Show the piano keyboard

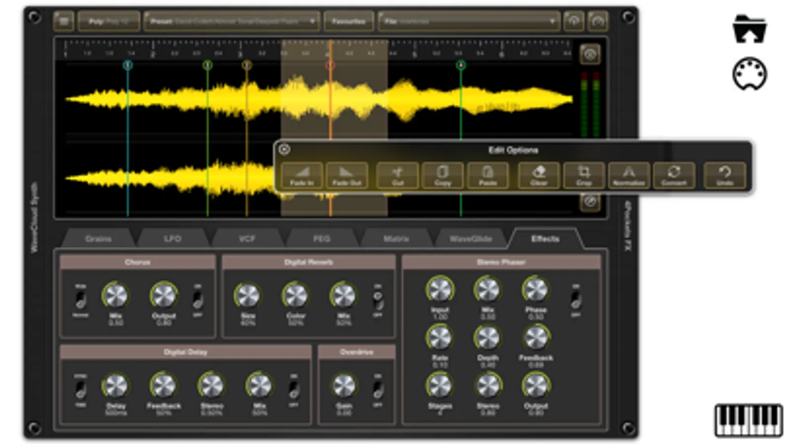pos(749,420)
